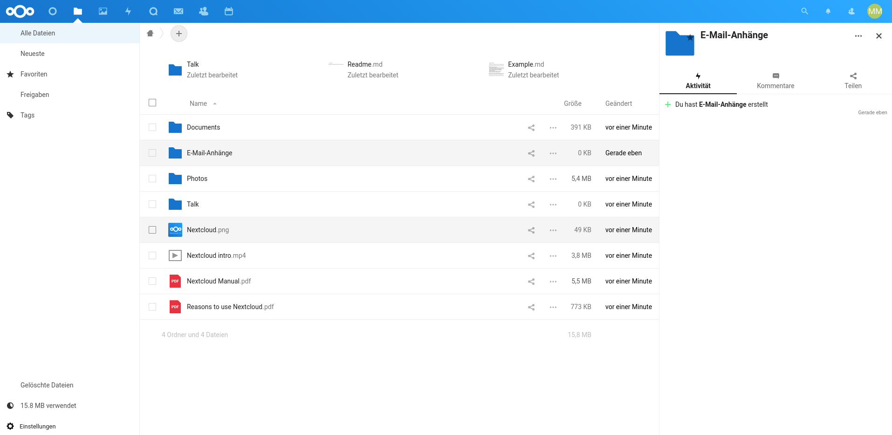Open Gelöschte Dateien
892x435 pixels.
69,385
